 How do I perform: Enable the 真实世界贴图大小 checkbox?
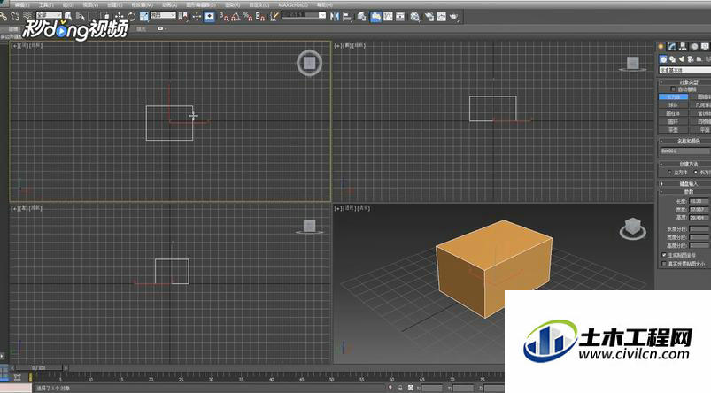664,264
